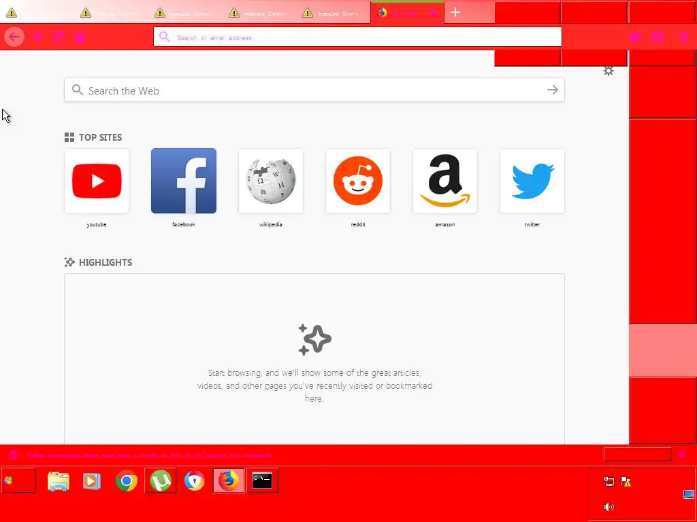
Task: Open the Command Prompt window from the taskbar
Action: 262,481
